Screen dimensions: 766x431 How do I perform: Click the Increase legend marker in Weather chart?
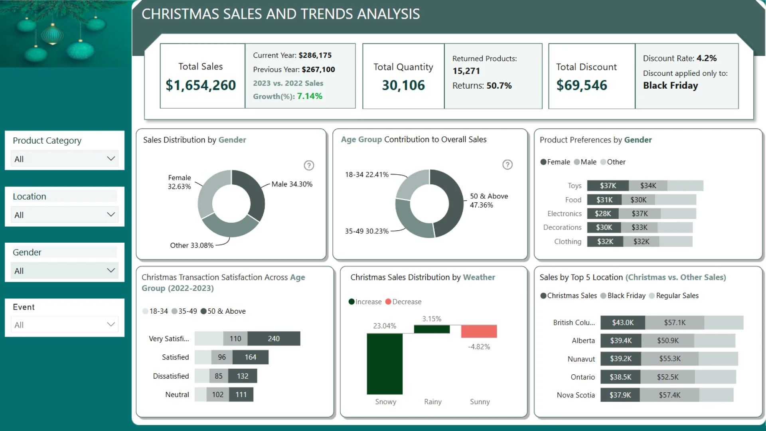pyautogui.click(x=351, y=302)
